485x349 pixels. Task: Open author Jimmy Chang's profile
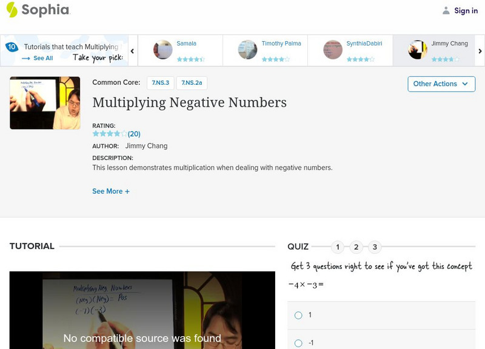point(146,146)
